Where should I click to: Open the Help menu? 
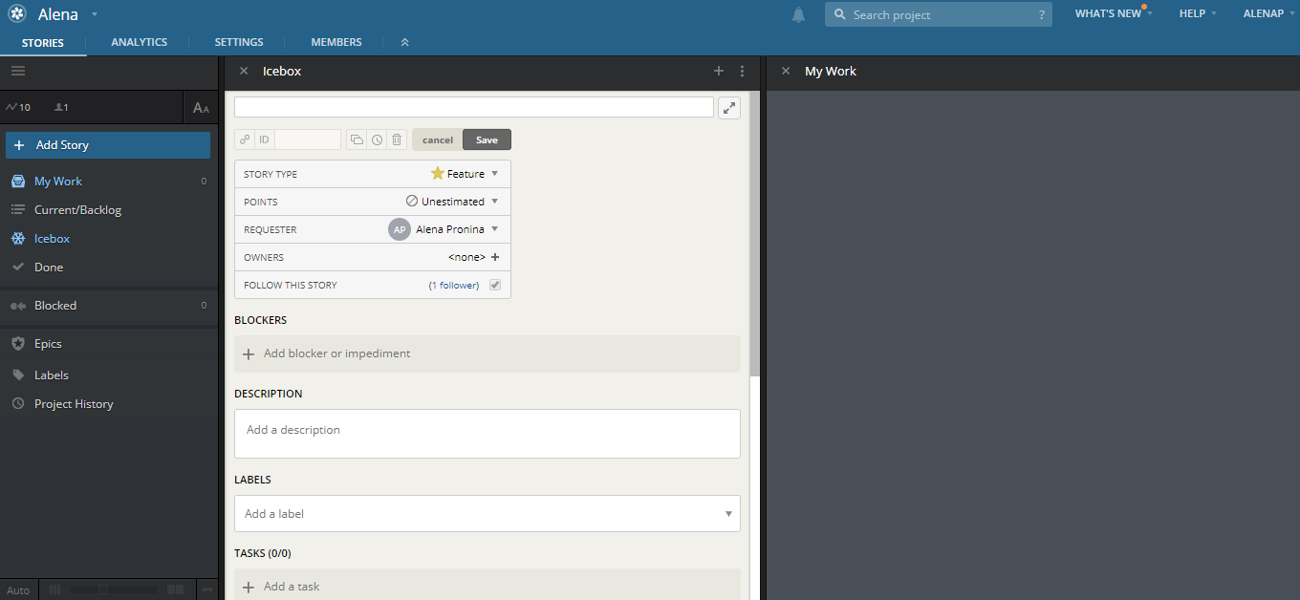point(1198,13)
